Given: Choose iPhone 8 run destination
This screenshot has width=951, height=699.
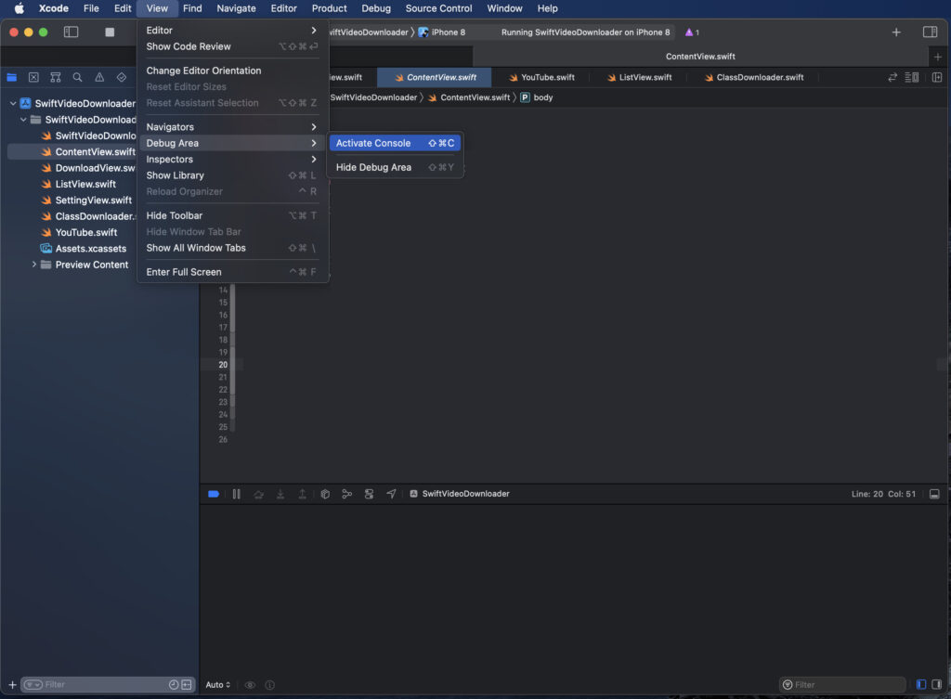Looking at the screenshot, I should tap(441, 32).
